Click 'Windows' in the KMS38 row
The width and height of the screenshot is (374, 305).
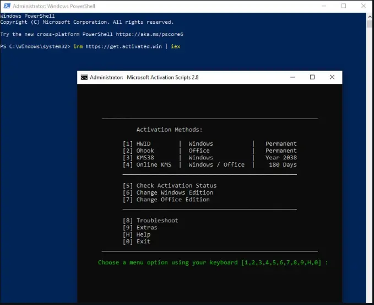(x=201, y=158)
